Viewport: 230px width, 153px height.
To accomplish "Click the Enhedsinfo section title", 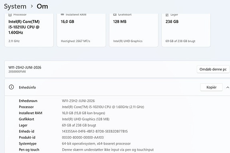I will pyautogui.click(x=27, y=87).
